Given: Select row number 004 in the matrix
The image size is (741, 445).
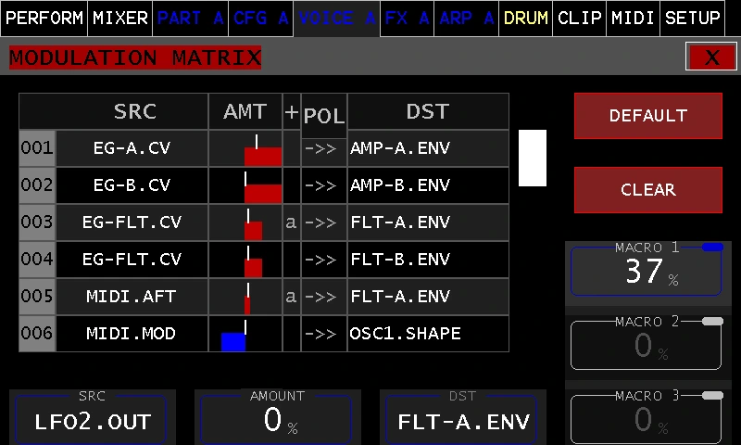Looking at the screenshot, I should click(37, 260).
